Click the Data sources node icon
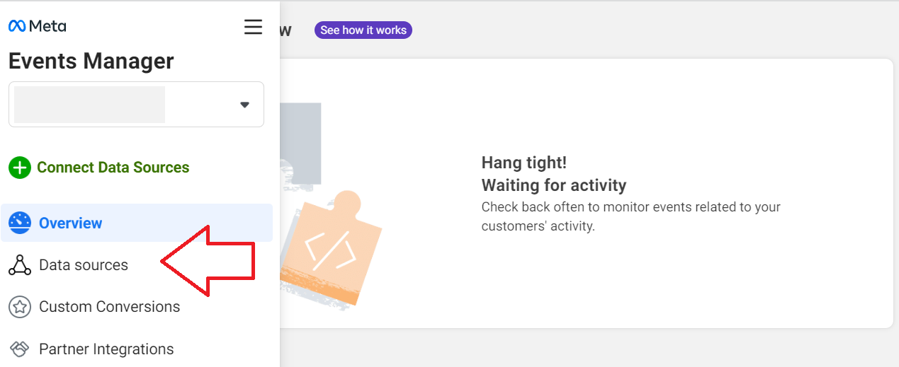The image size is (899, 367). coord(20,265)
